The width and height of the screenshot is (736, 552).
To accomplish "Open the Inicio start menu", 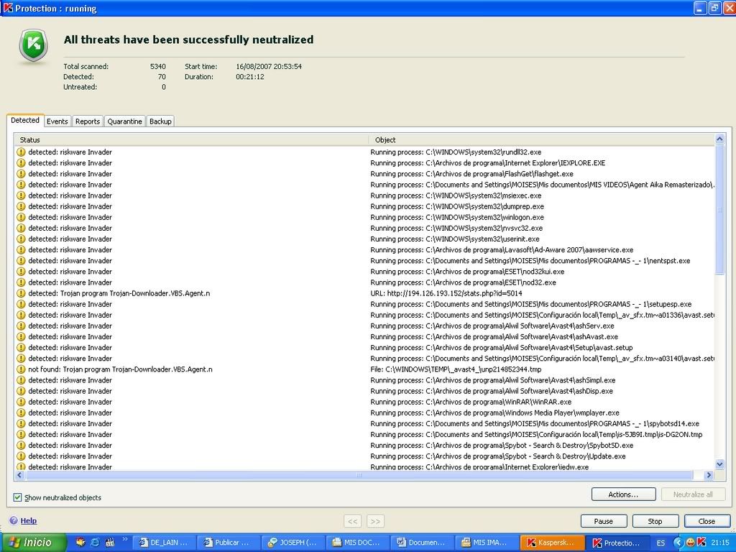I will (x=33, y=543).
